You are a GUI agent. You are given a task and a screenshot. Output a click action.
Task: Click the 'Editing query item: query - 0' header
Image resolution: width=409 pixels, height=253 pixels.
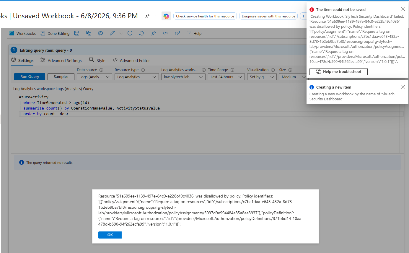[46, 50]
